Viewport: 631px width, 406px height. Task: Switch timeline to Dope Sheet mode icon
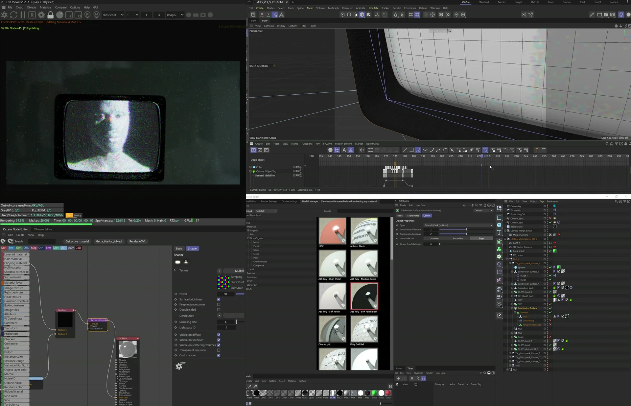[x=253, y=150]
